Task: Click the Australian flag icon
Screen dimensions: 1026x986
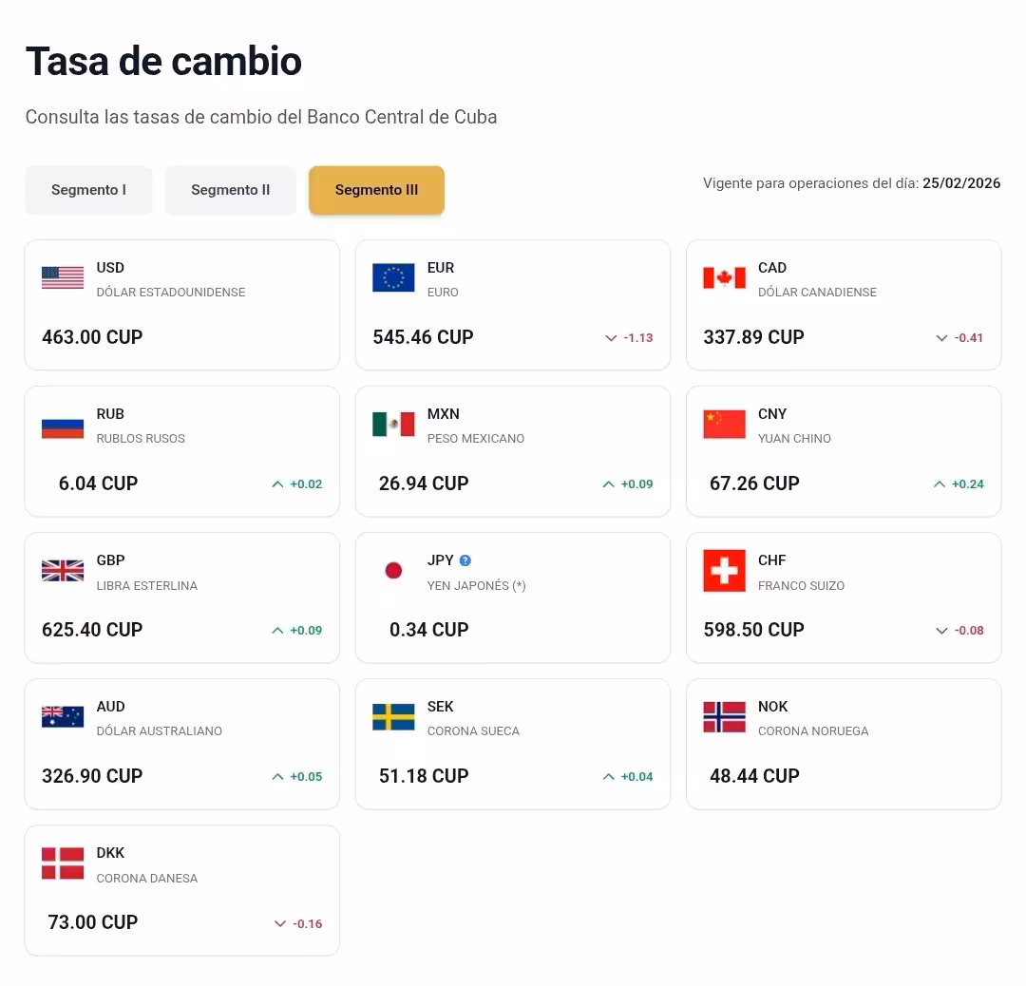Action: (63, 717)
